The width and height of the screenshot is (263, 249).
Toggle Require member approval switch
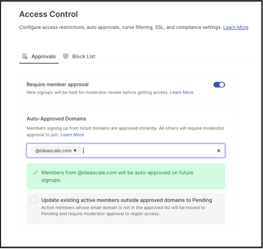click(219, 85)
